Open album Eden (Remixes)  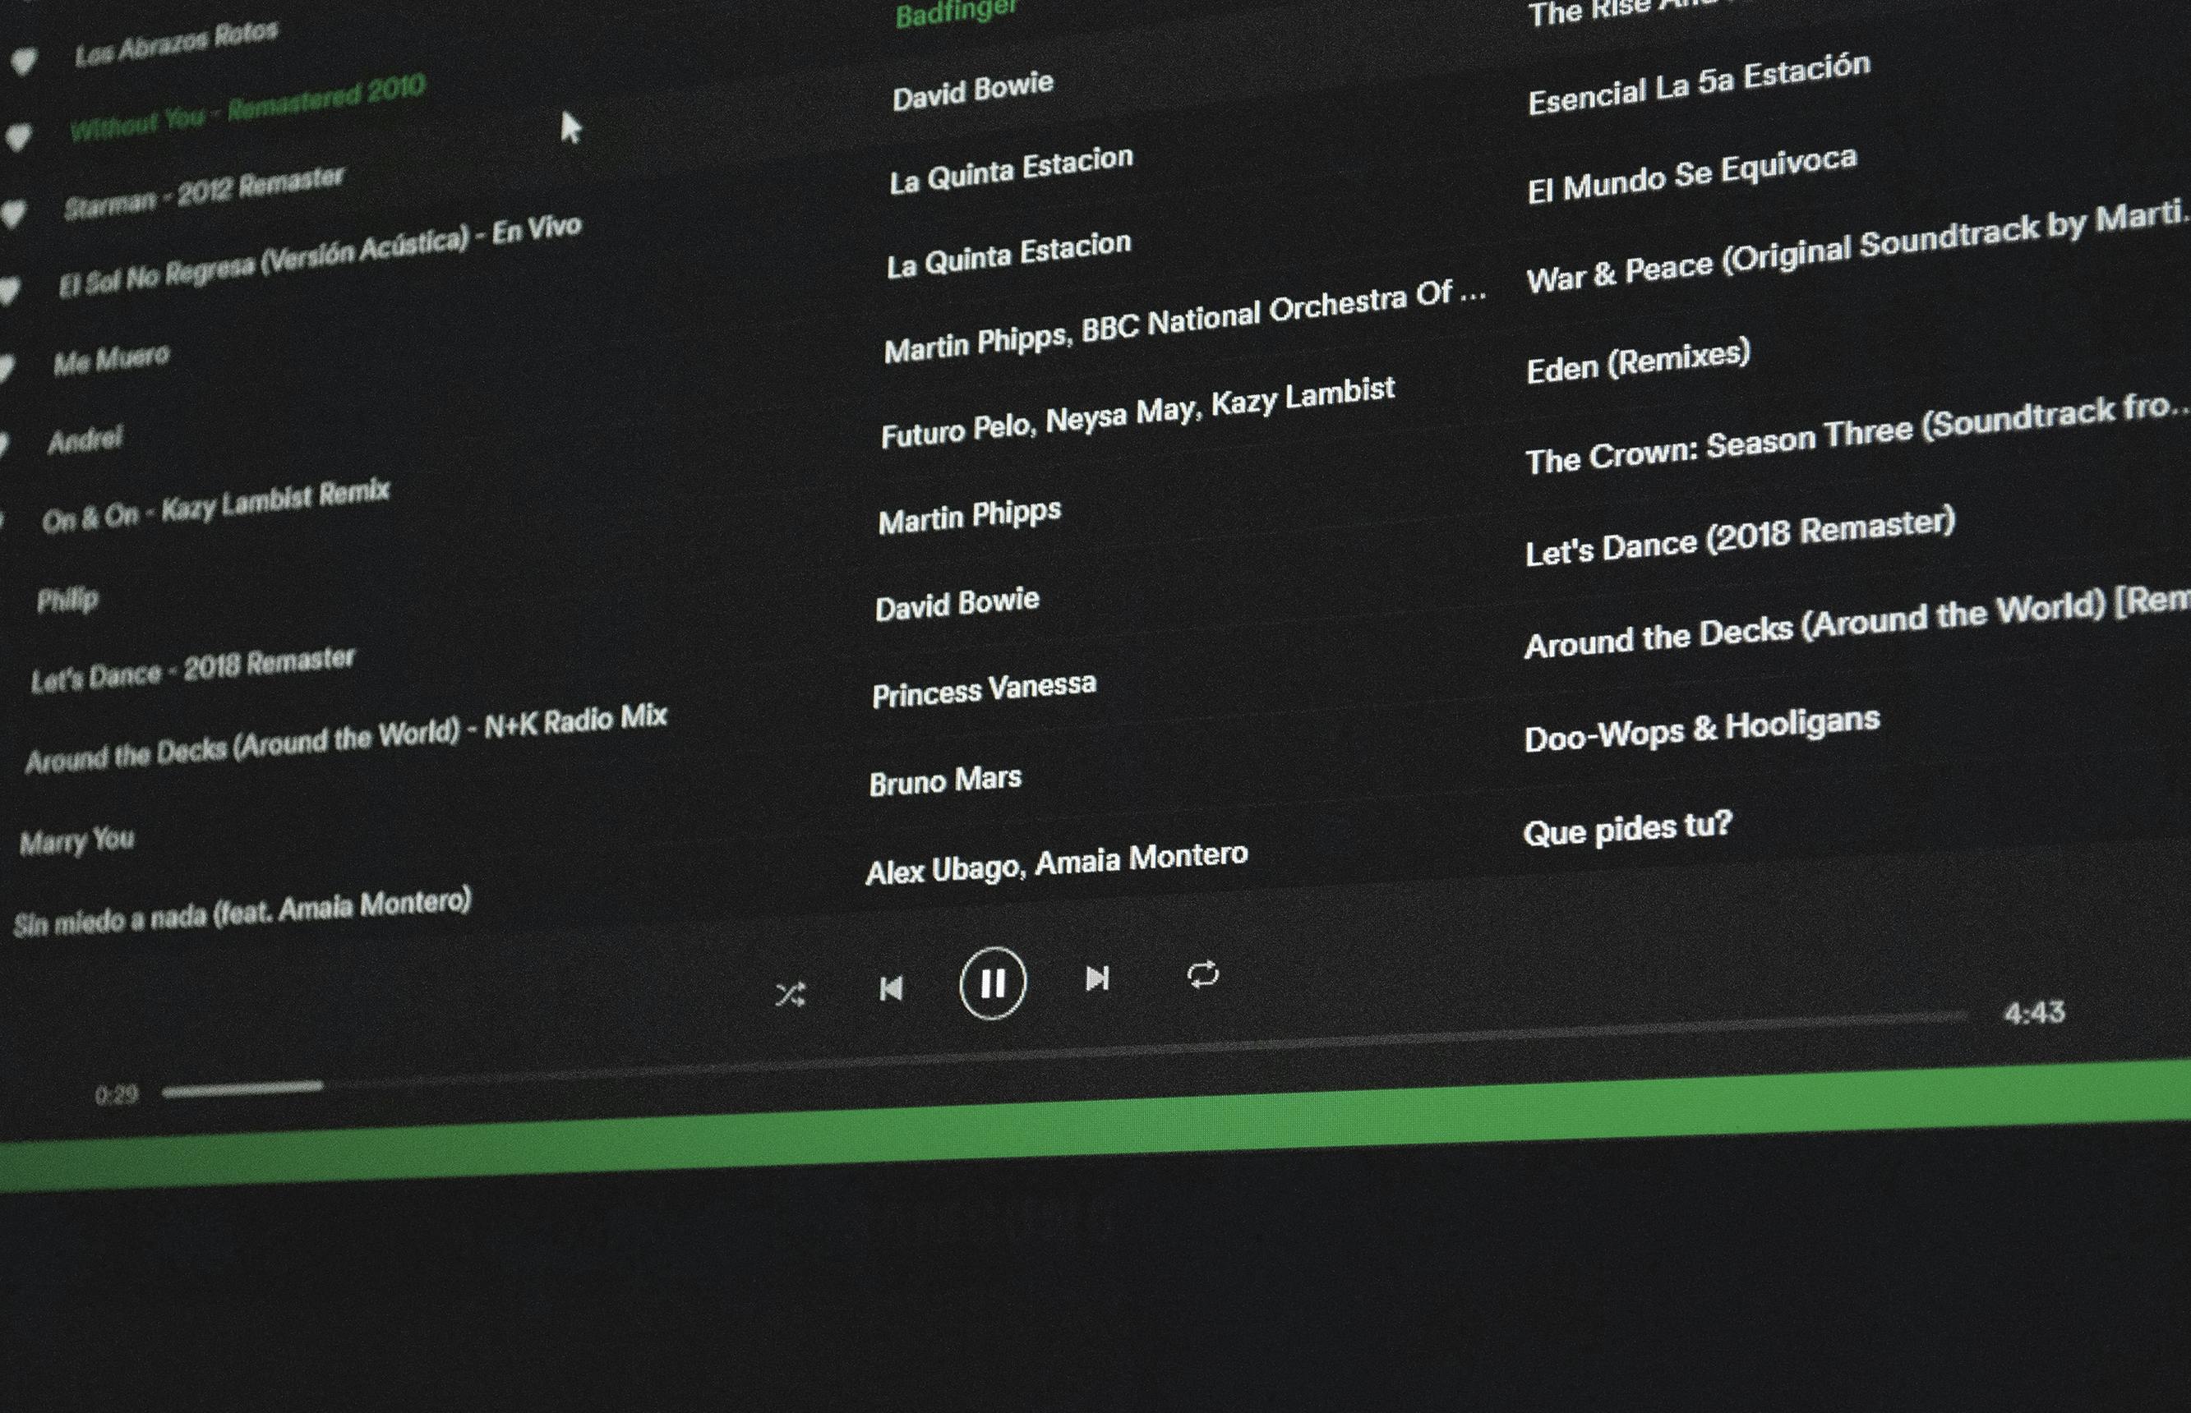click(1638, 361)
